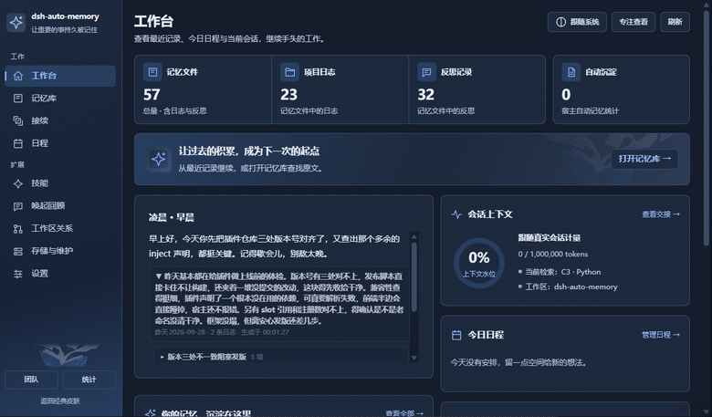Click the 刷新 button
The height and width of the screenshot is (417, 712).
pyautogui.click(x=675, y=22)
